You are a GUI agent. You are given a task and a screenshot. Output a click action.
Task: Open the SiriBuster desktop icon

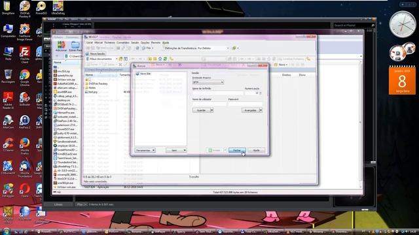point(25,99)
